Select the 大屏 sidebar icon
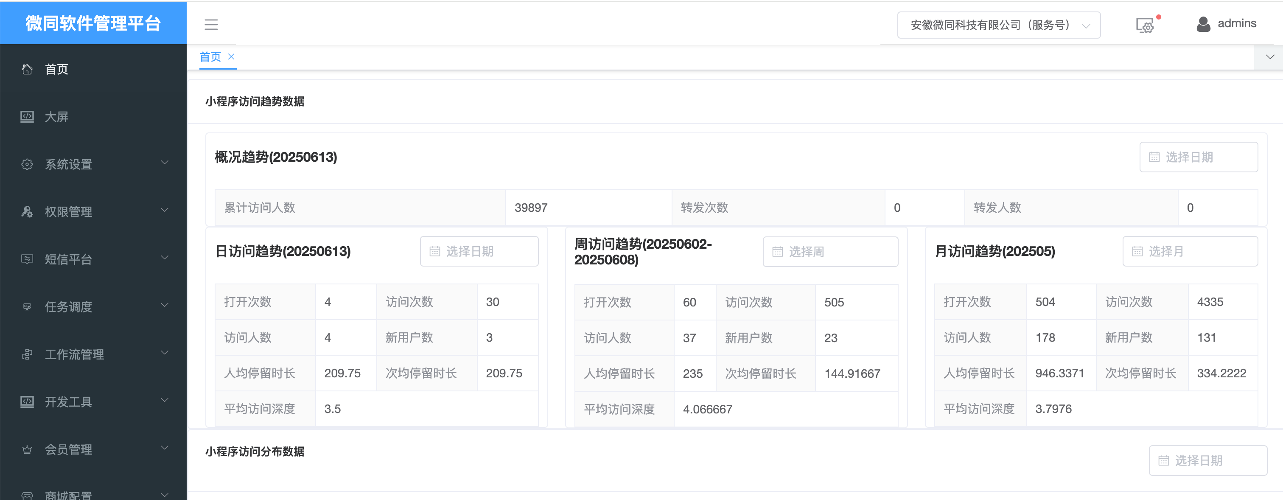This screenshot has height=500, width=1283. tap(28, 117)
